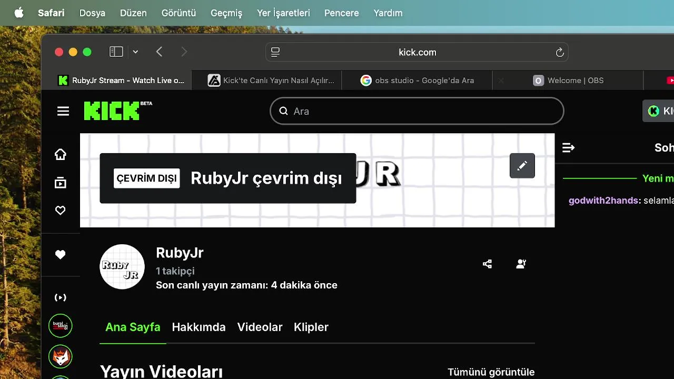Open the Geçmiş menu
Screen dimensions: 674x379
pyautogui.click(x=226, y=13)
